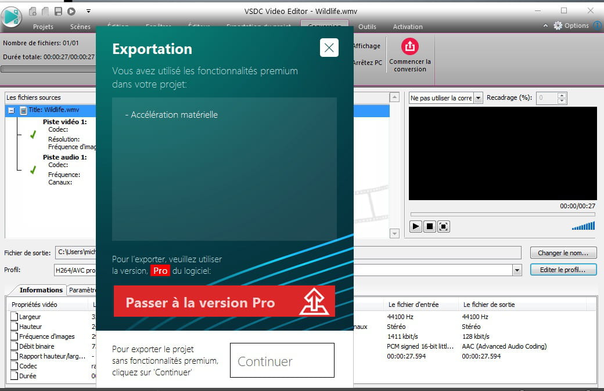
Task: Stop the preview playback
Action: (x=430, y=226)
